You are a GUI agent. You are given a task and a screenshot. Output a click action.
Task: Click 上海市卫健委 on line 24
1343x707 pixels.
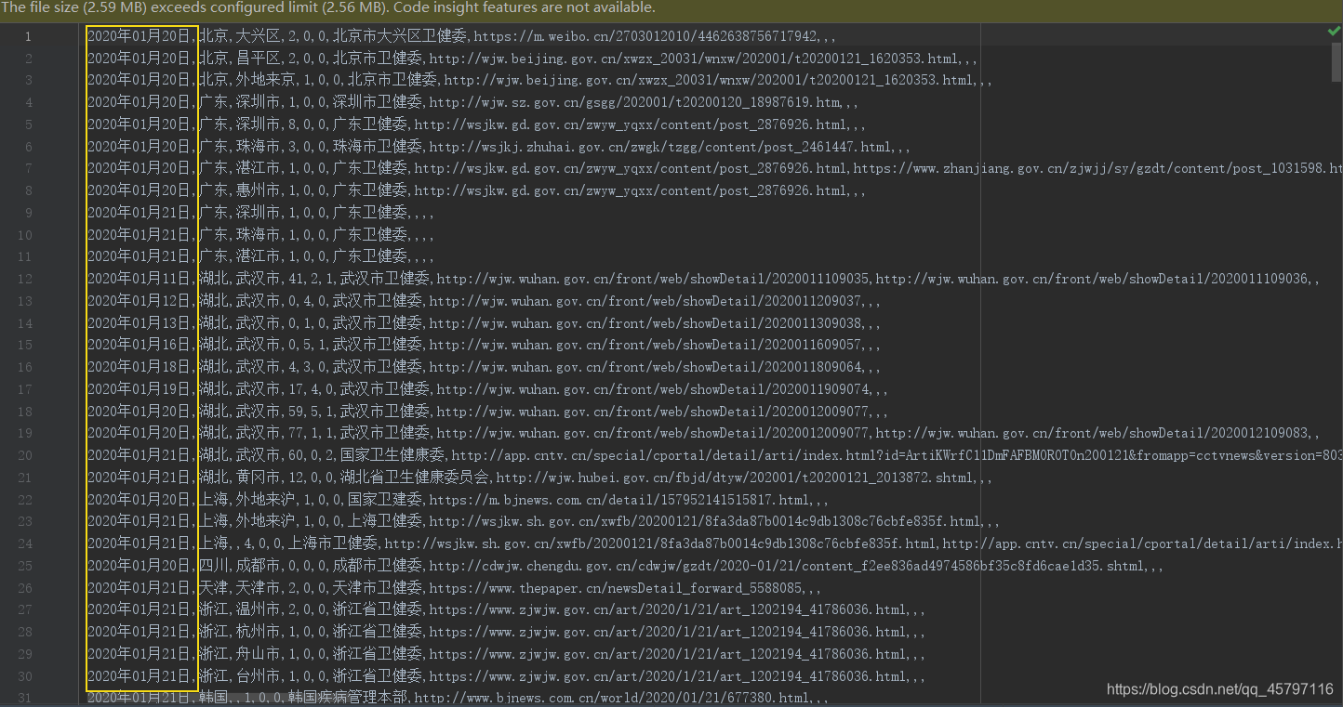(332, 543)
